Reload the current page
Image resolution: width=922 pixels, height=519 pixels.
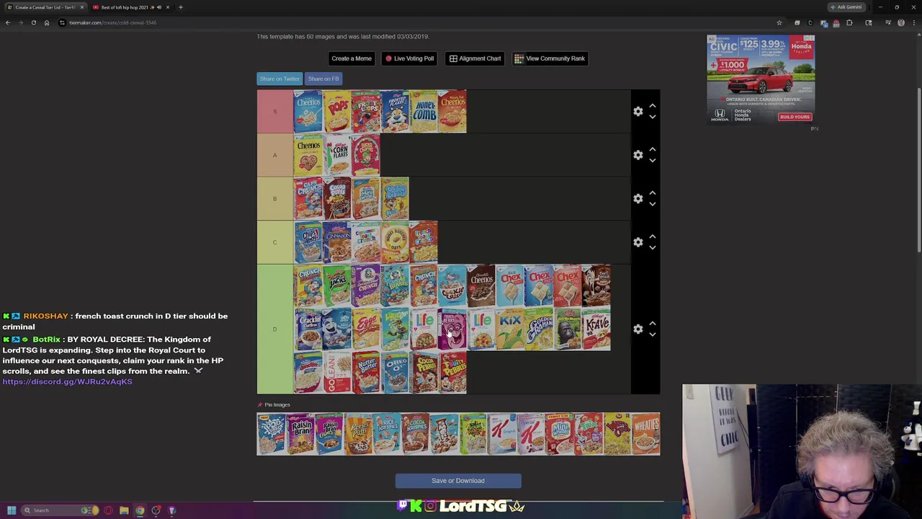tap(33, 22)
